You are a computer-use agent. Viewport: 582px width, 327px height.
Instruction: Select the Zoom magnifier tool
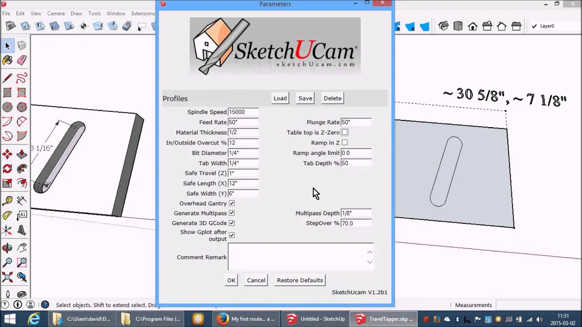click(7, 263)
